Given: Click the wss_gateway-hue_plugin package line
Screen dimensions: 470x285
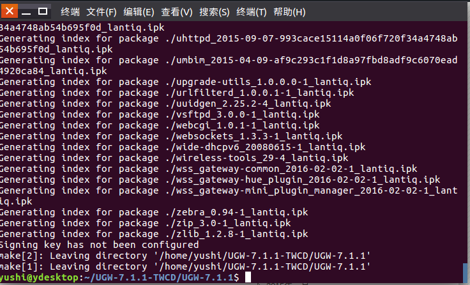Looking at the screenshot, I should coord(220,180).
